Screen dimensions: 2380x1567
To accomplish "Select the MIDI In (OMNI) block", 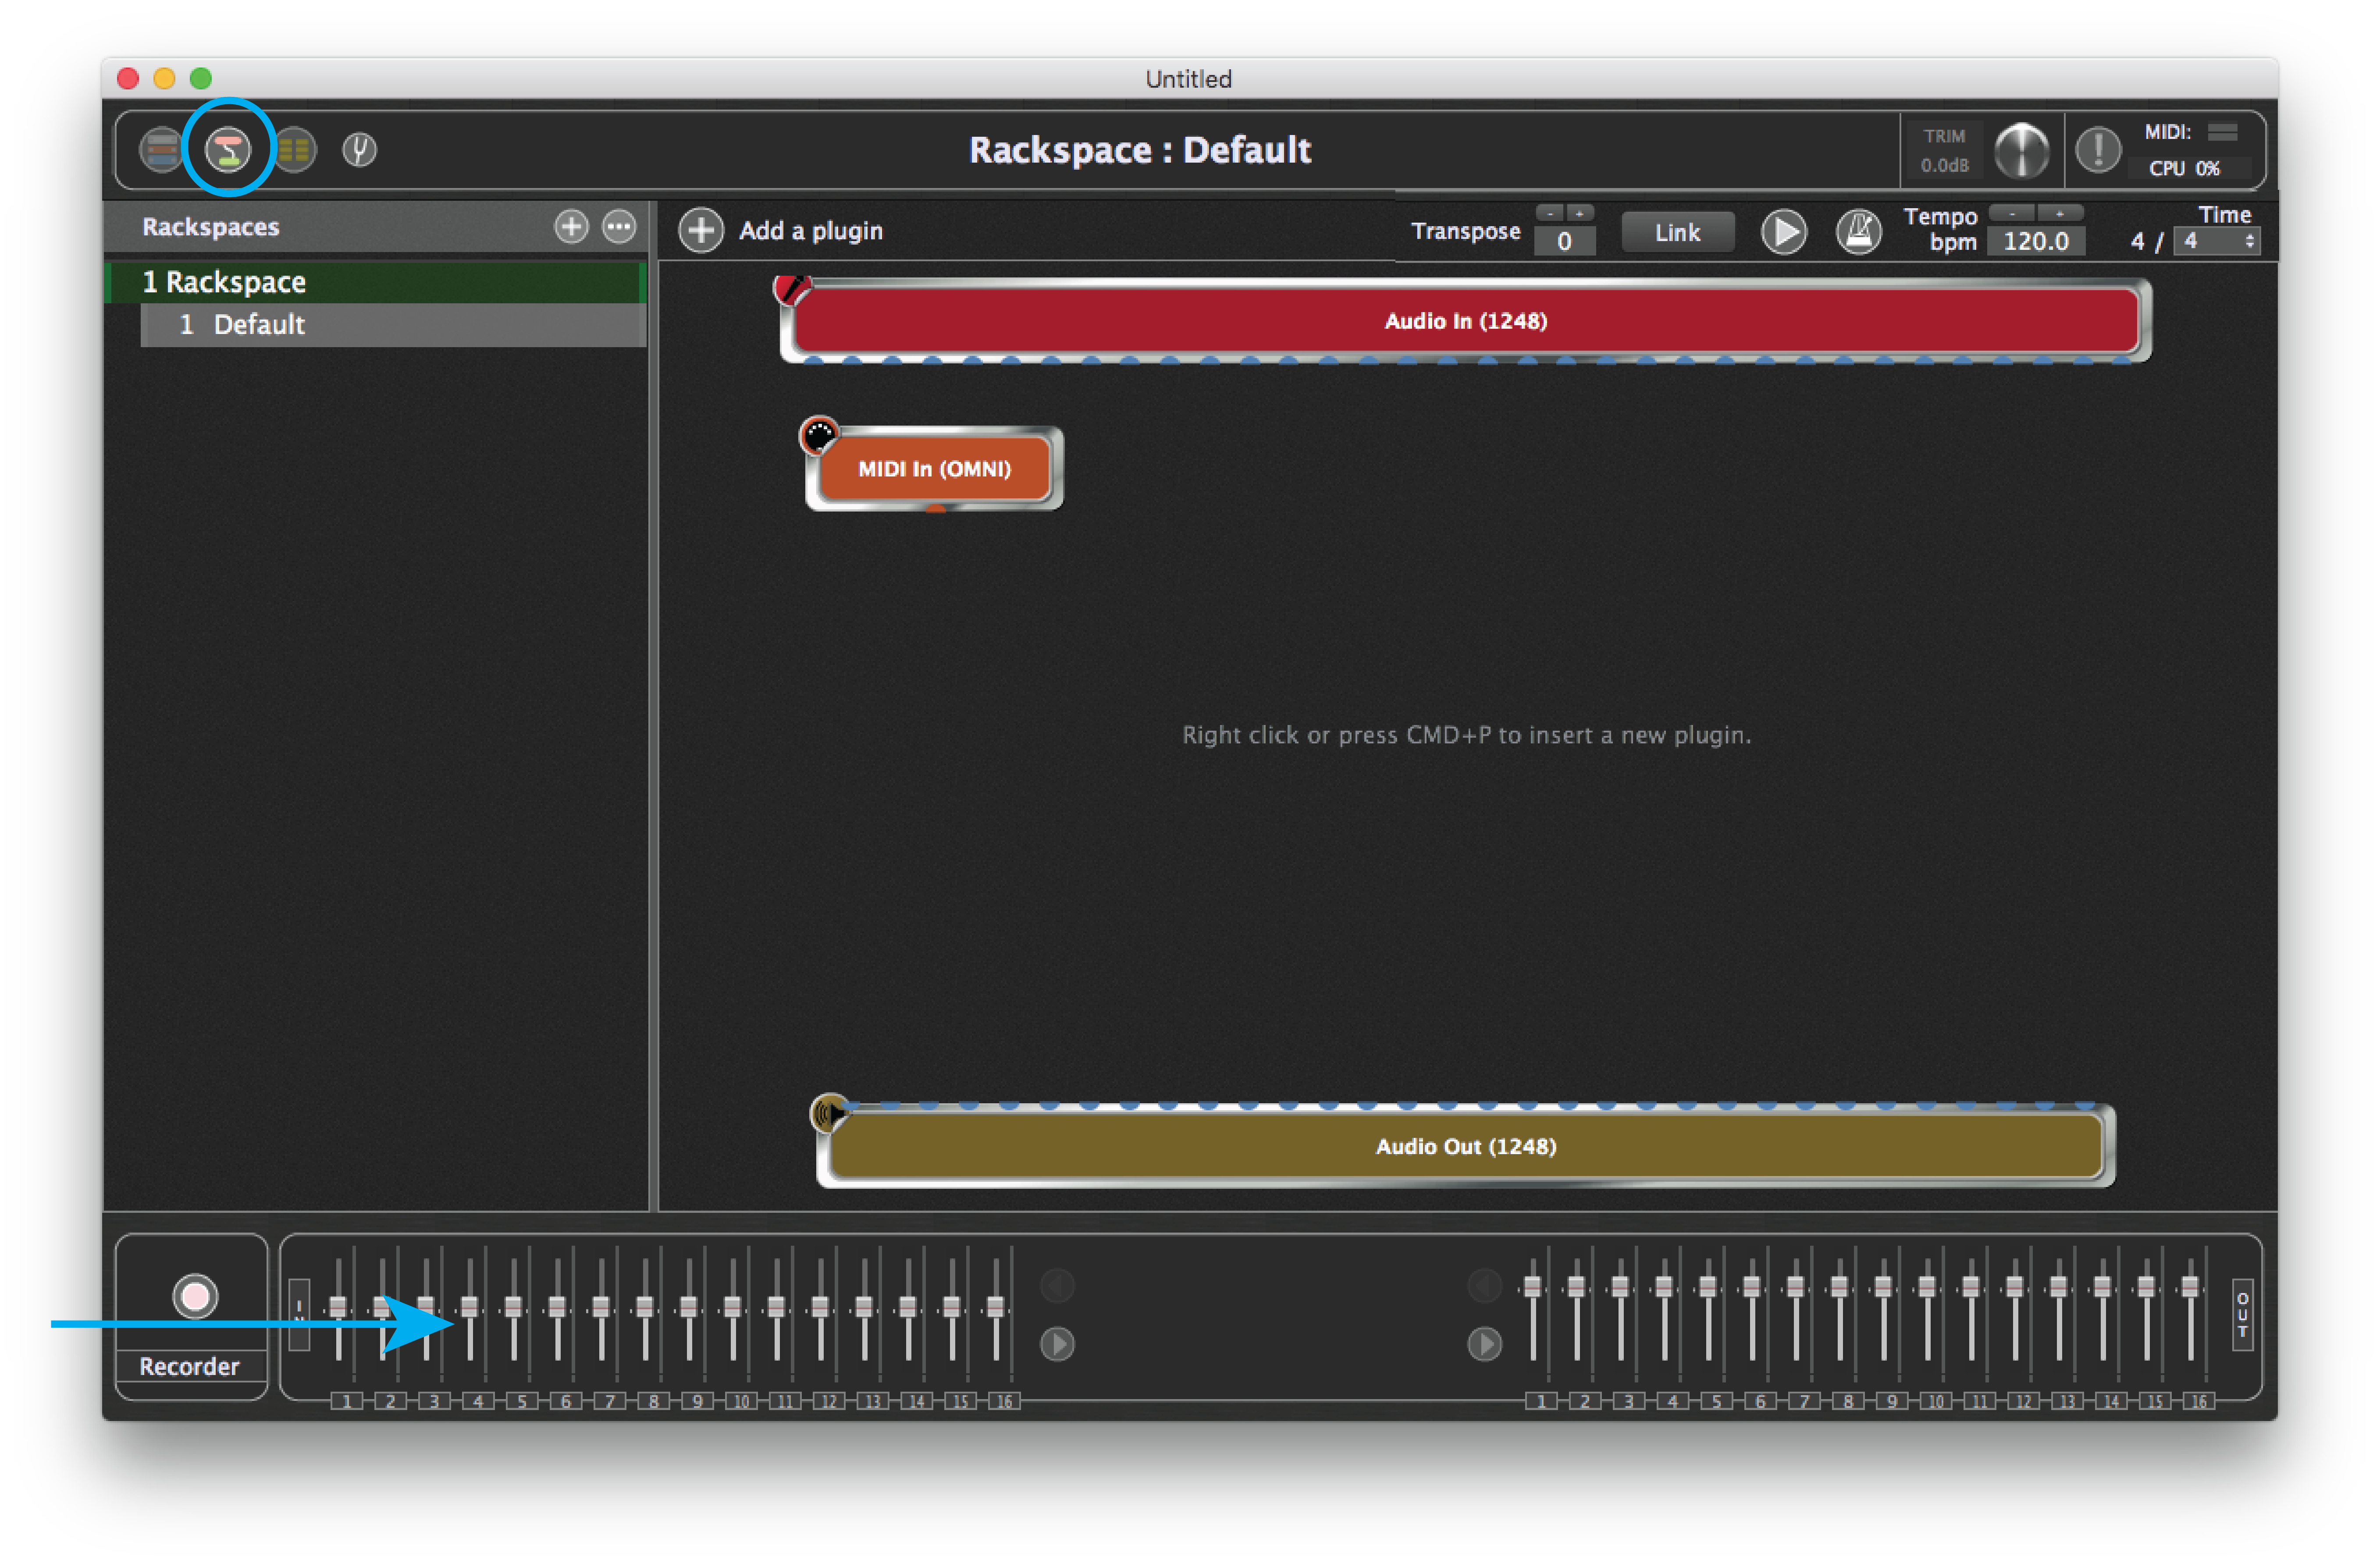I will click(x=934, y=469).
